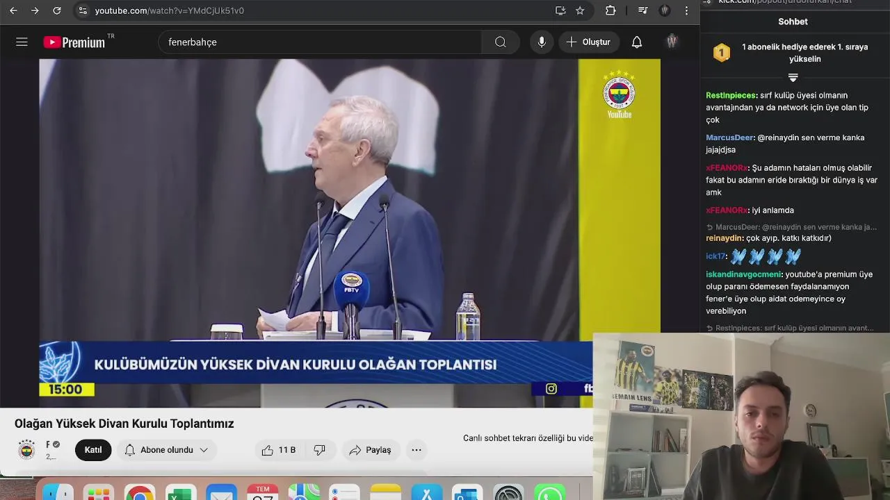Click the Chrome address bar URL

tap(169, 10)
